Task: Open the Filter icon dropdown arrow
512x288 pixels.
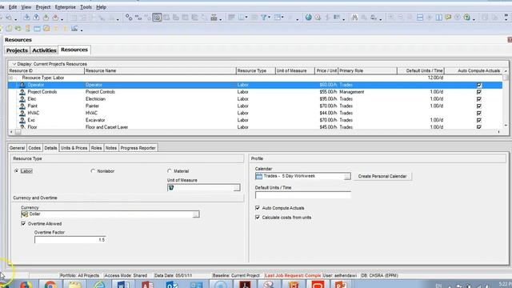Action: tap(269, 18)
